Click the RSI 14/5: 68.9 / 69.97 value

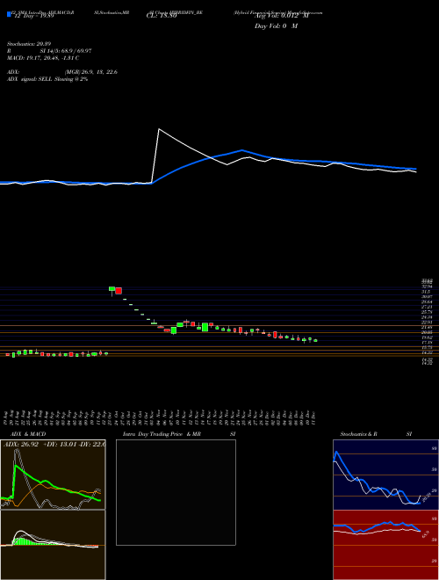66,51
